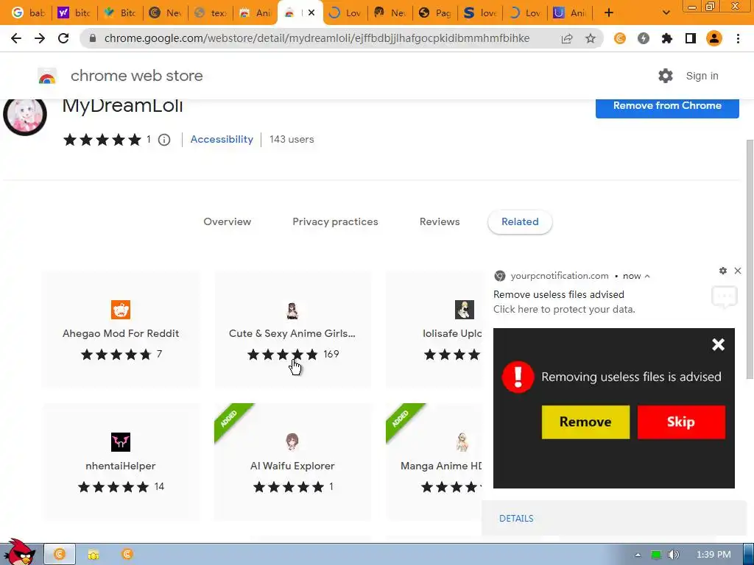
Task: Bookmark this page with star icon
Action: pos(591,38)
